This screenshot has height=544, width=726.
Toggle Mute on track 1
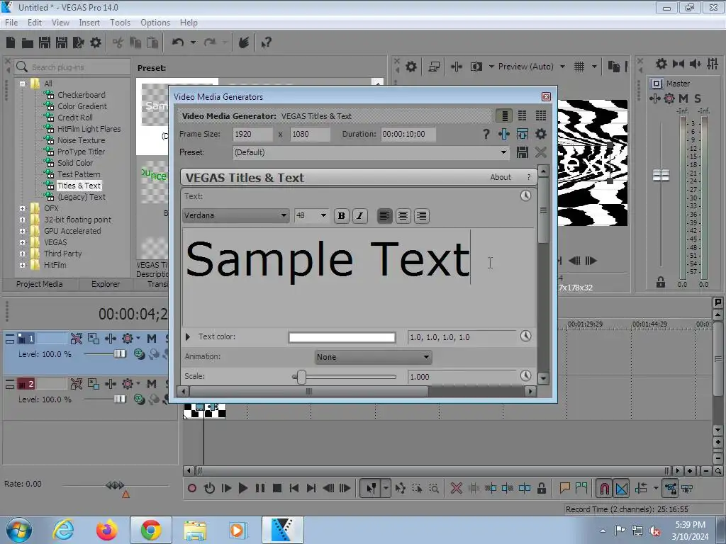152,339
